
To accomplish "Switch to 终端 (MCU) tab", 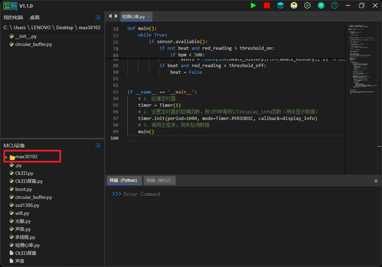I will tap(159, 180).
